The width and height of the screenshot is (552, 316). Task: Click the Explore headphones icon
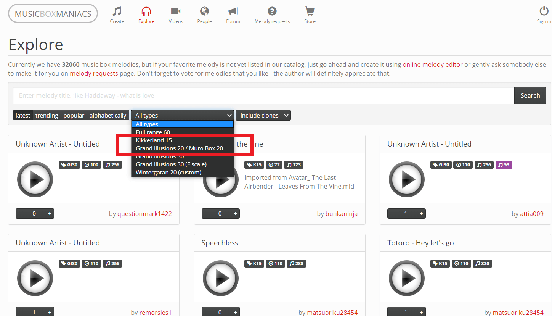point(146,11)
